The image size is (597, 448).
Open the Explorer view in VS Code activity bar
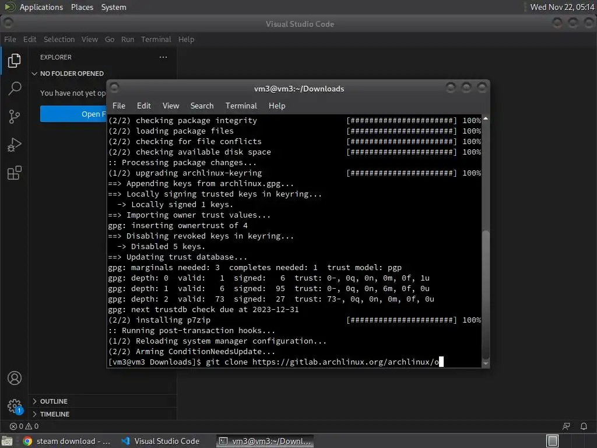point(15,60)
